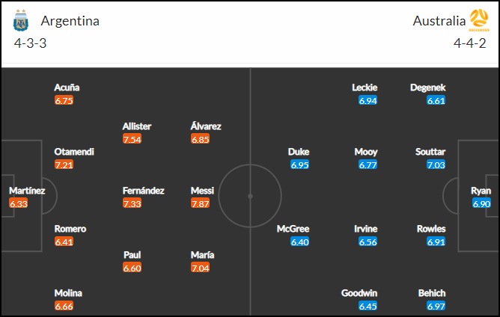Click Fernández's 7.33 rating badge

(x=132, y=203)
